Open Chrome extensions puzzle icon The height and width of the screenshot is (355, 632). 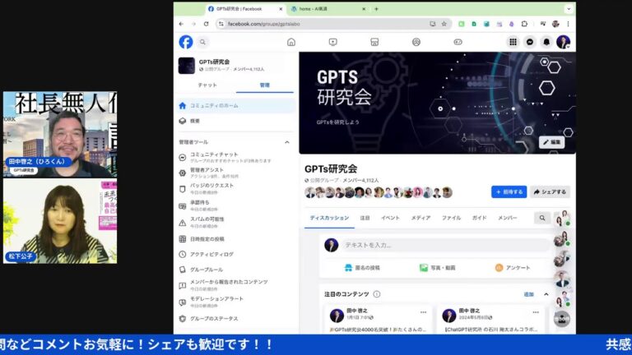click(524, 24)
